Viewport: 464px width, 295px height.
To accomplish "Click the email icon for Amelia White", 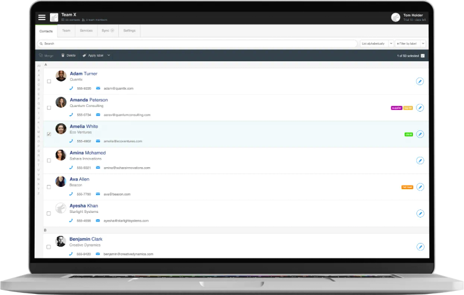I will pyautogui.click(x=98, y=141).
